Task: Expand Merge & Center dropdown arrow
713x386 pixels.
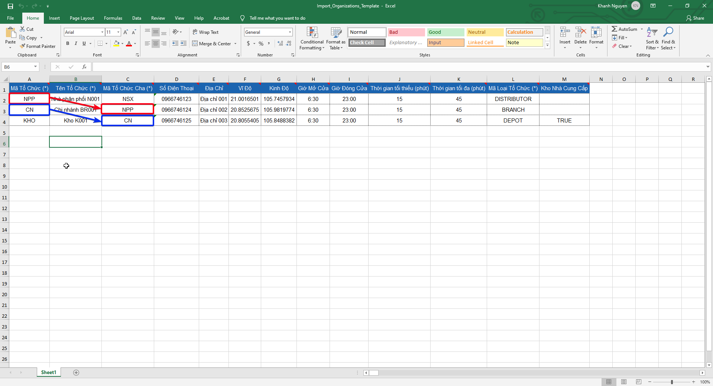Action: tap(235, 43)
